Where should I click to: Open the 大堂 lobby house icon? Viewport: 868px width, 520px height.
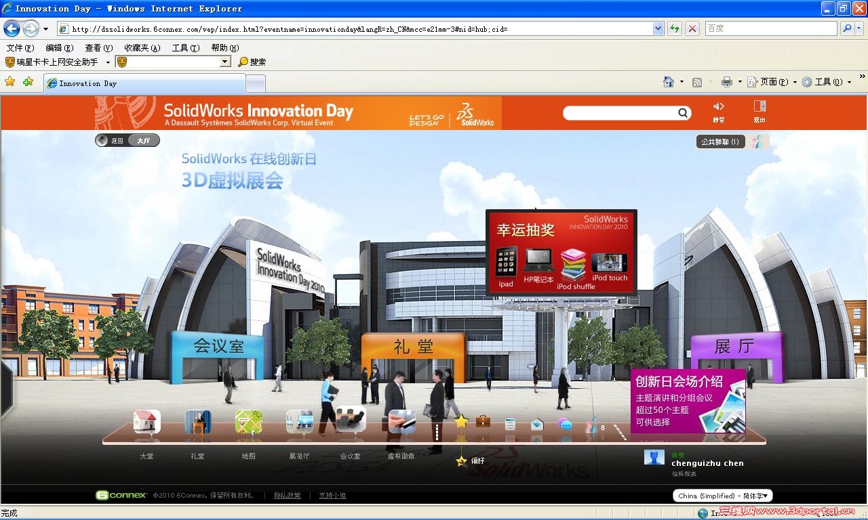pos(147,422)
